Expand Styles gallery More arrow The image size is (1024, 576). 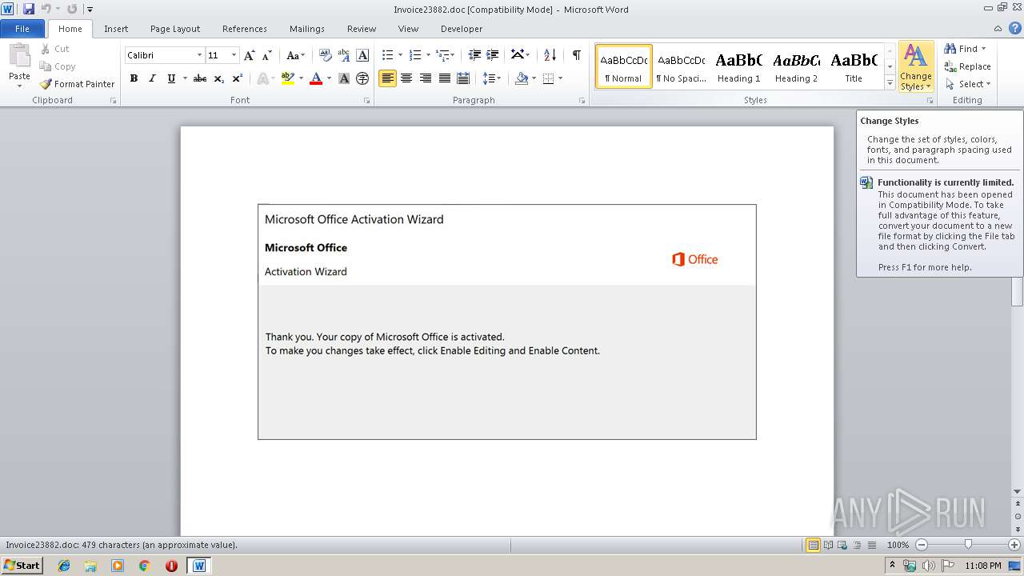890,83
